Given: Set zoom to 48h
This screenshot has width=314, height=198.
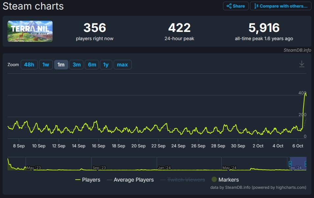Looking at the screenshot, I should click(x=29, y=64).
